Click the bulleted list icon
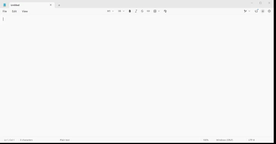Screen dimensions: 276x144 119,11
